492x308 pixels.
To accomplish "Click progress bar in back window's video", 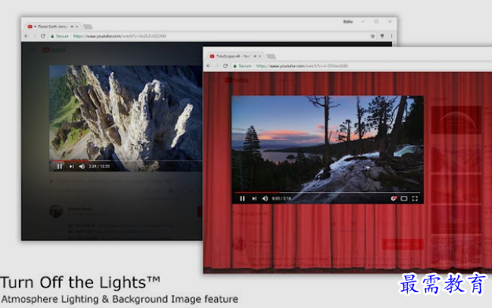I will [x=126, y=161].
